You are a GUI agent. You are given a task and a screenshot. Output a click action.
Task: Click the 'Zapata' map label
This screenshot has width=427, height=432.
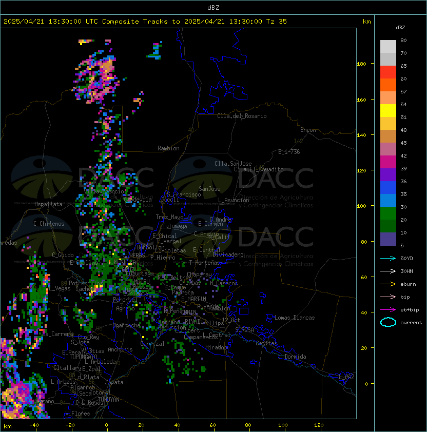[x=114, y=382]
